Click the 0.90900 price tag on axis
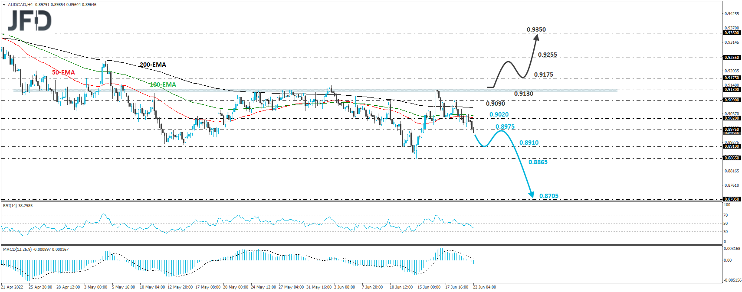The height and width of the screenshot is (292, 742). pos(732,100)
